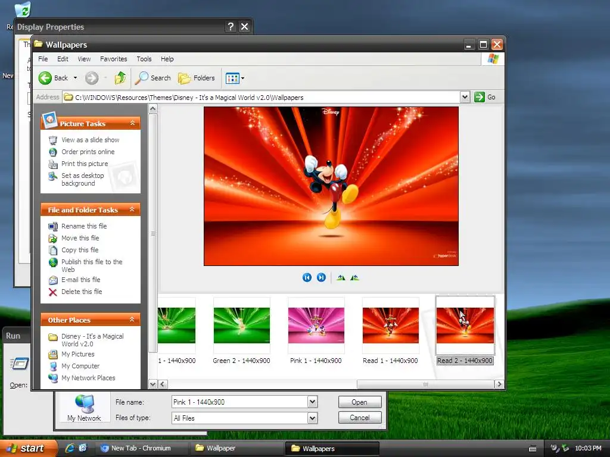Viewport: 610px width, 457px height.
Task: Open the Favorites menu
Action: click(x=114, y=59)
